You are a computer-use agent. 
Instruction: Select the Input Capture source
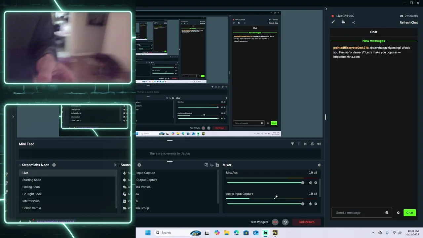(x=169, y=173)
